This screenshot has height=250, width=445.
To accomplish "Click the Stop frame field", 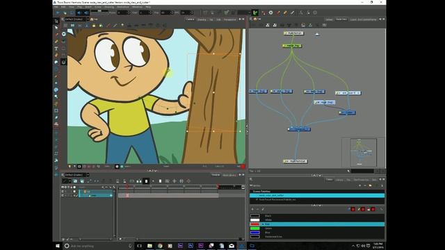I will [166, 12].
